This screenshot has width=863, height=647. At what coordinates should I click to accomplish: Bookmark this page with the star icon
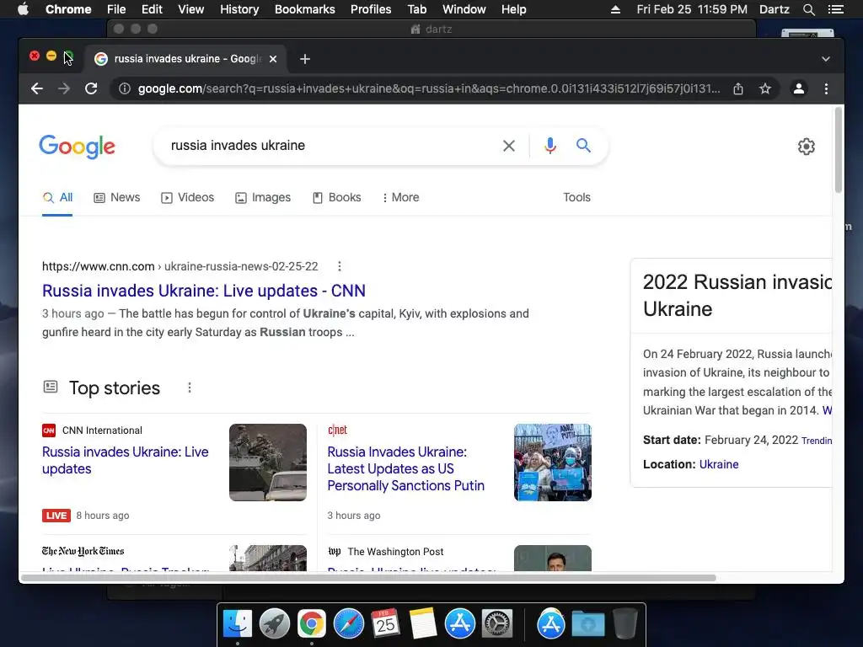point(765,88)
